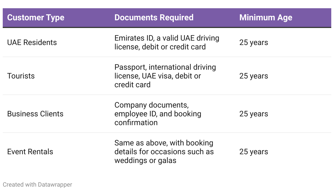
Task: Click the Emirates ID documents text
Action: [167, 43]
